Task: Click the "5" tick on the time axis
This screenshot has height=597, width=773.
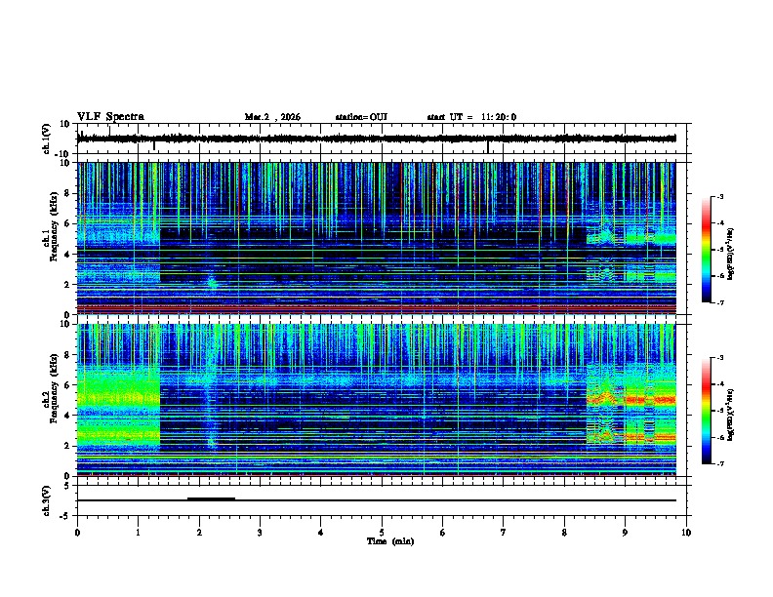Action: pyautogui.click(x=382, y=533)
